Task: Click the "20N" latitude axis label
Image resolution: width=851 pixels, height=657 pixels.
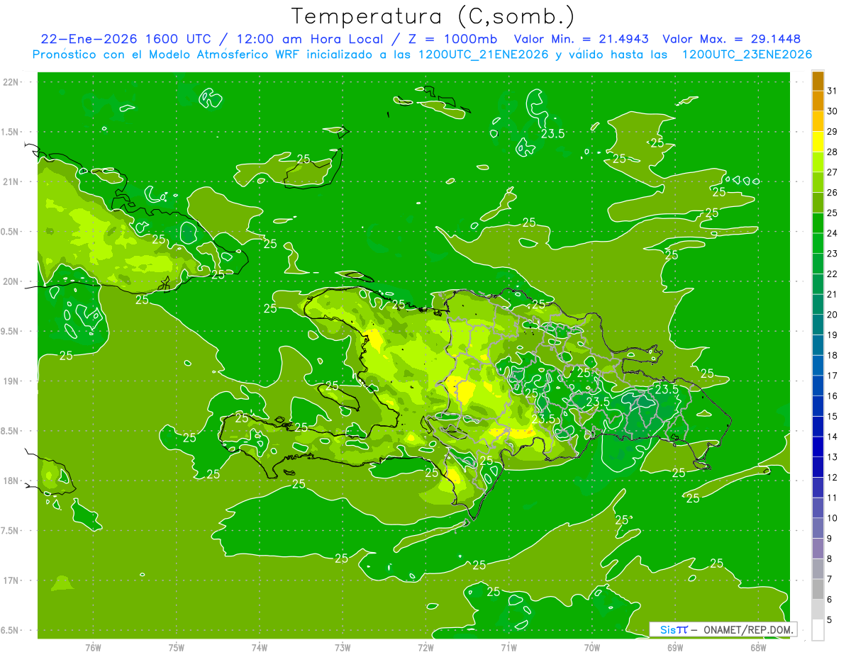Action: [x=12, y=282]
